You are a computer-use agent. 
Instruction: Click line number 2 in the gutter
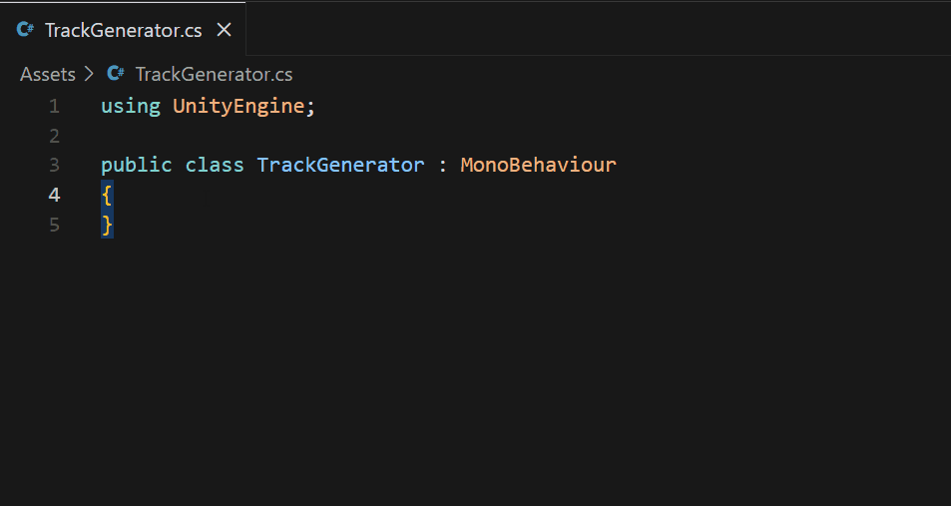(53, 135)
